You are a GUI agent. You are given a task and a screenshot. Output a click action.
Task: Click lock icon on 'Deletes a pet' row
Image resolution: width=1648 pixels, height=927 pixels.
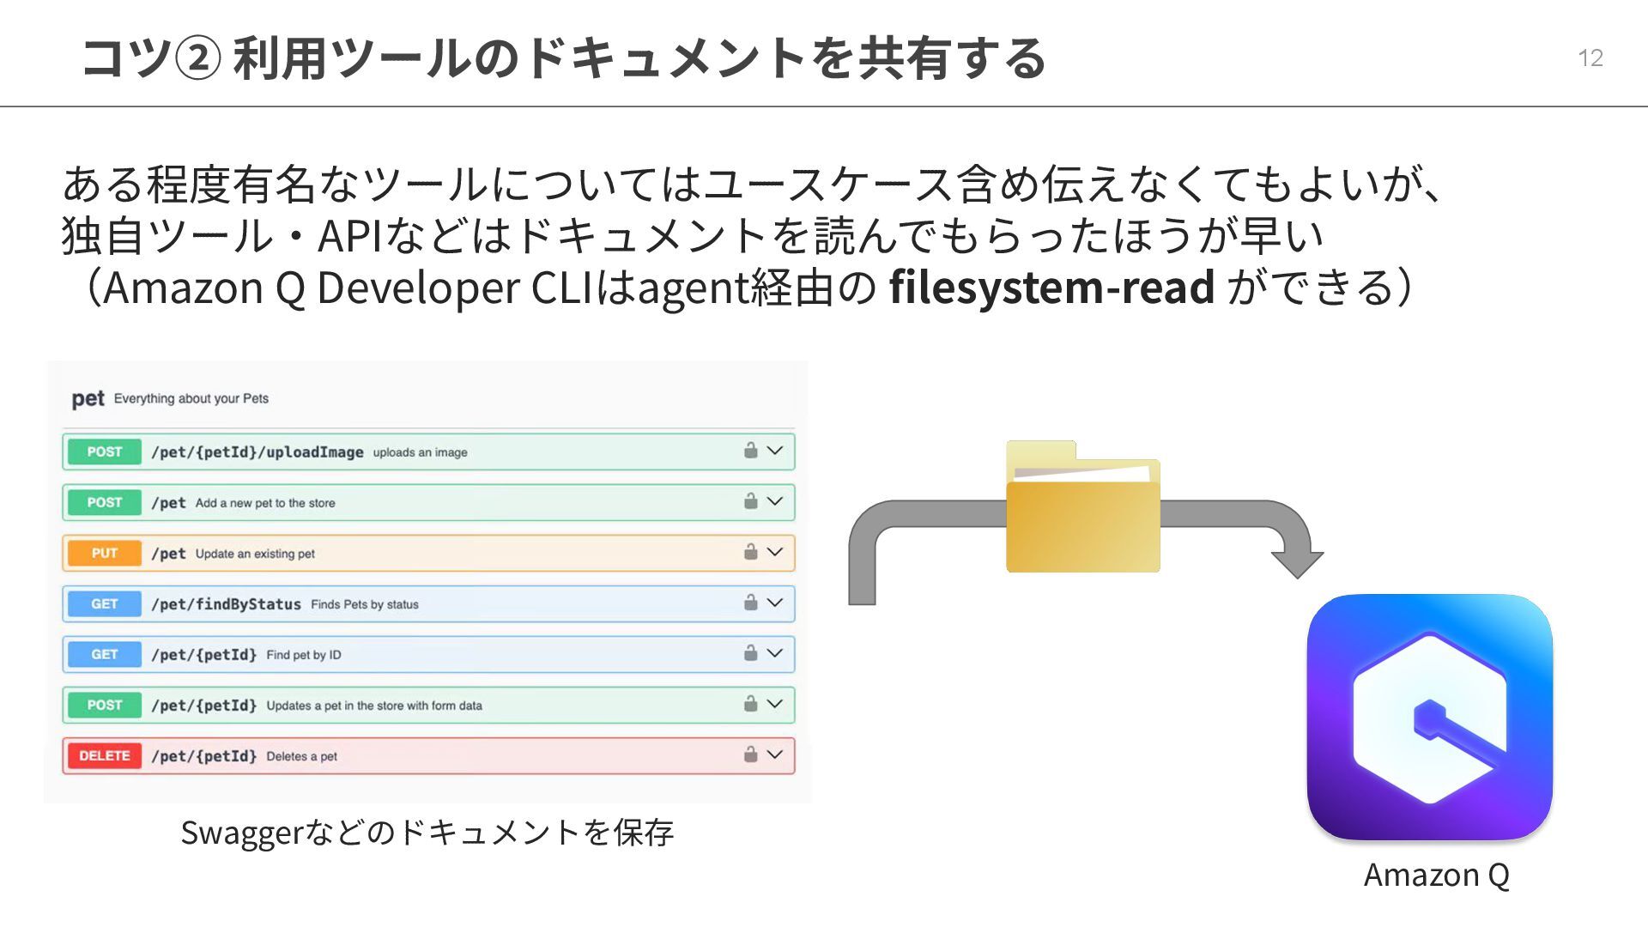coord(750,754)
